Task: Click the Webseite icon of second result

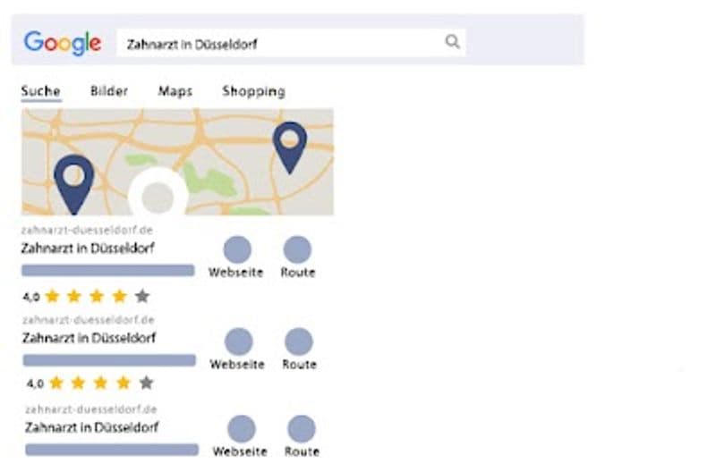Action: [238, 341]
